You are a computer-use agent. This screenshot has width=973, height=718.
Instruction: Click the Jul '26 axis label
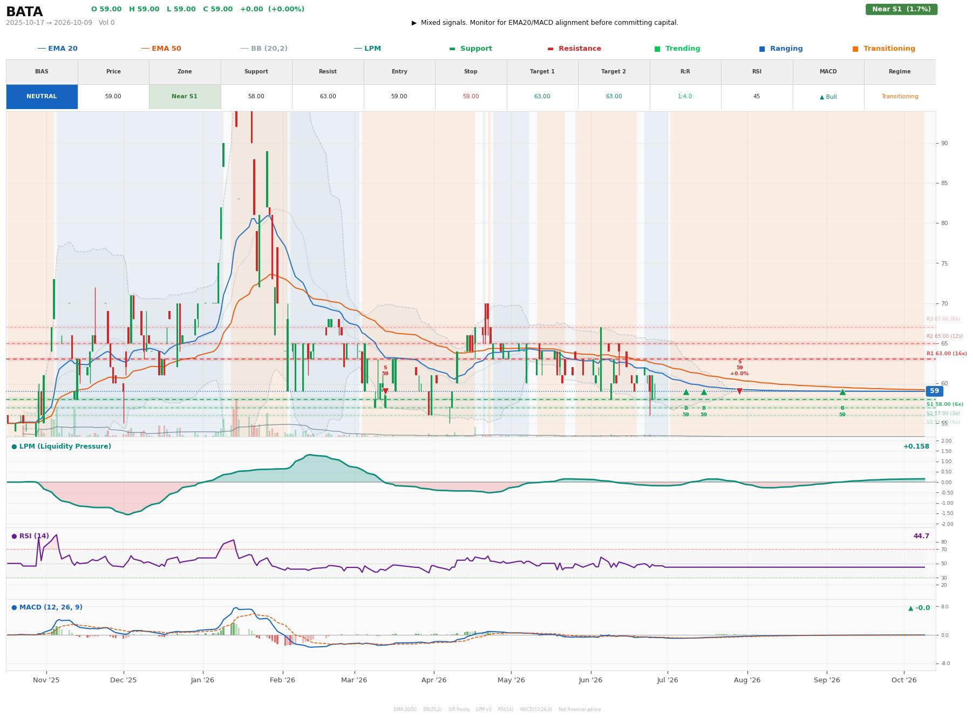tap(668, 680)
